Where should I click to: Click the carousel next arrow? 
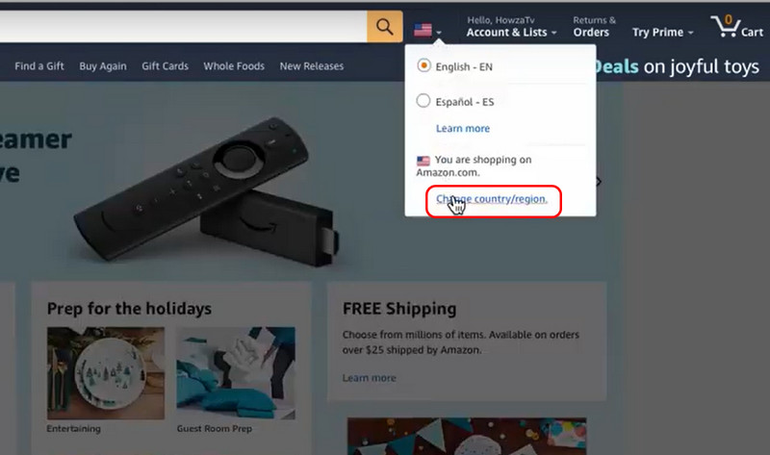599,182
